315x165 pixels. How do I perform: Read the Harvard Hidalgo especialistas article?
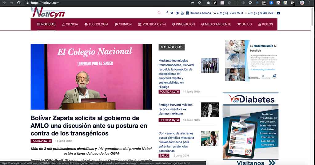pos(176,74)
